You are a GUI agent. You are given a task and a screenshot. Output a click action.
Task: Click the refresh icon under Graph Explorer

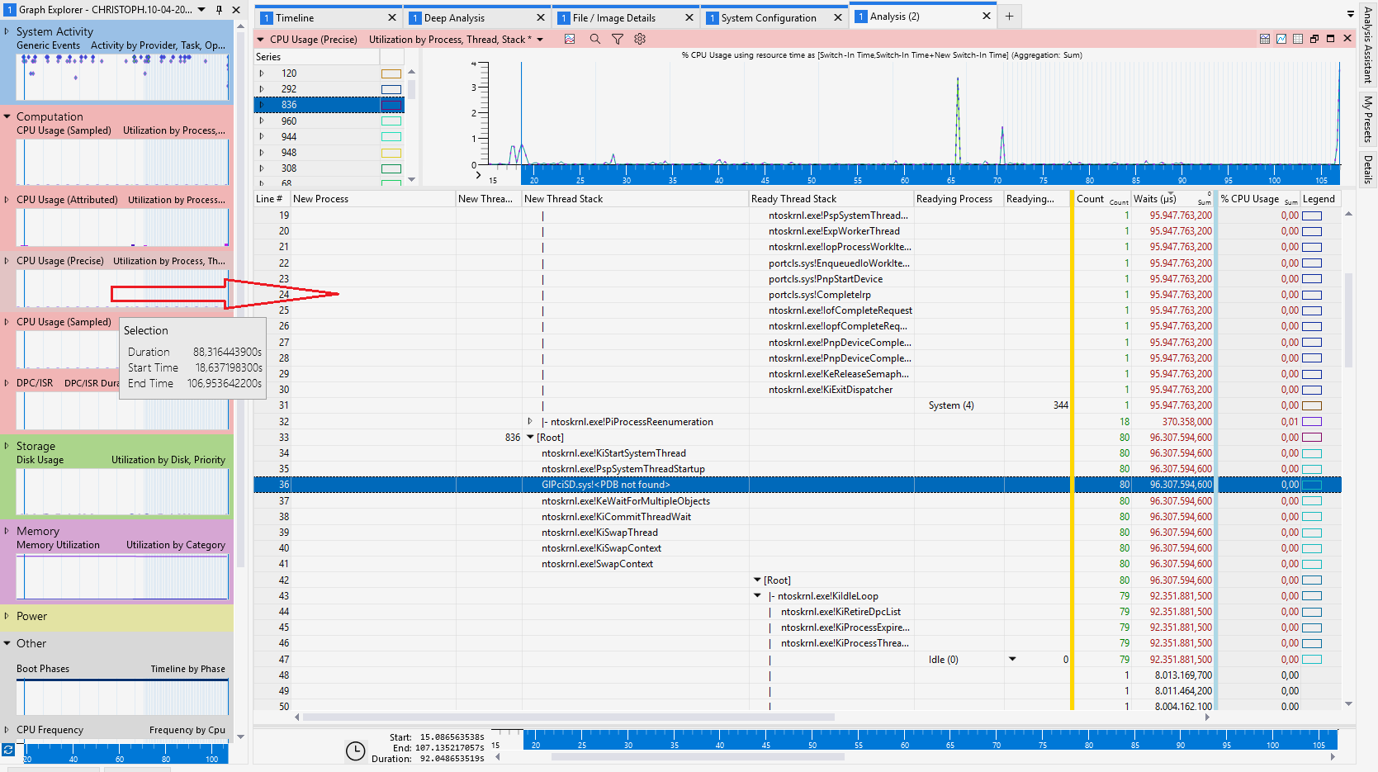(8, 750)
